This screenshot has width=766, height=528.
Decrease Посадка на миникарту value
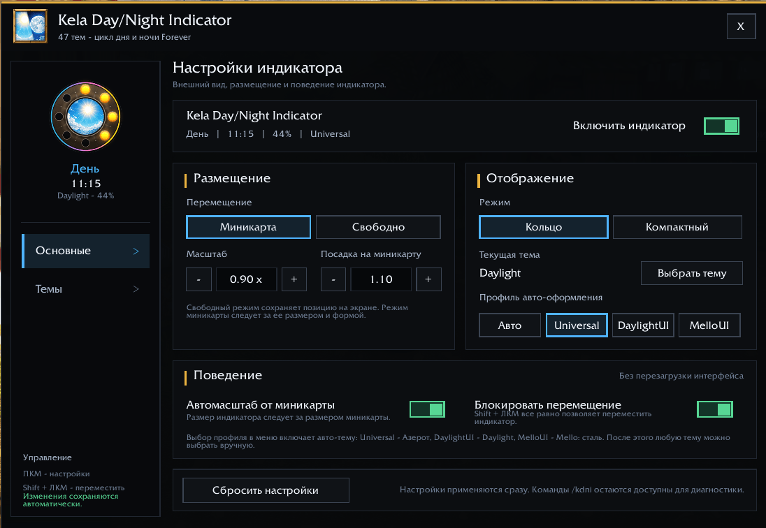point(333,279)
